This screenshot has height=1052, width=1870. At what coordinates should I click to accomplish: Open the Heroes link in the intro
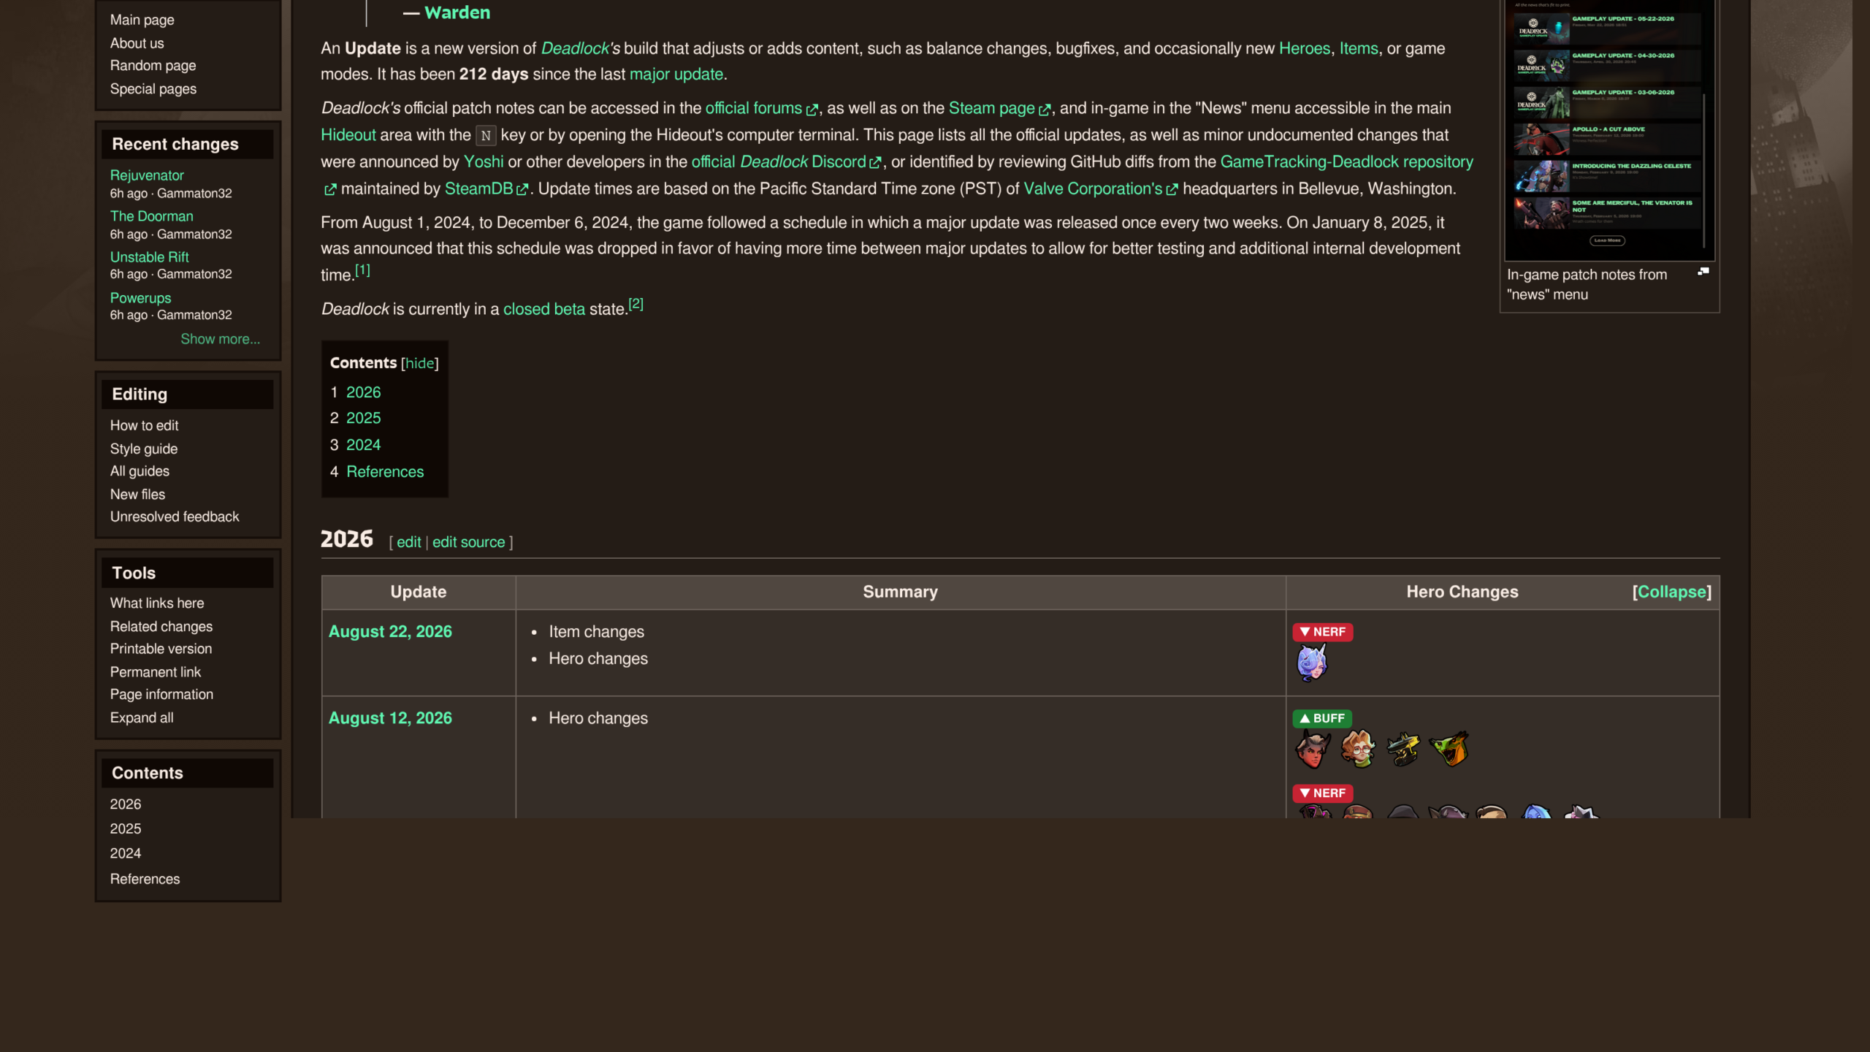tap(1305, 49)
